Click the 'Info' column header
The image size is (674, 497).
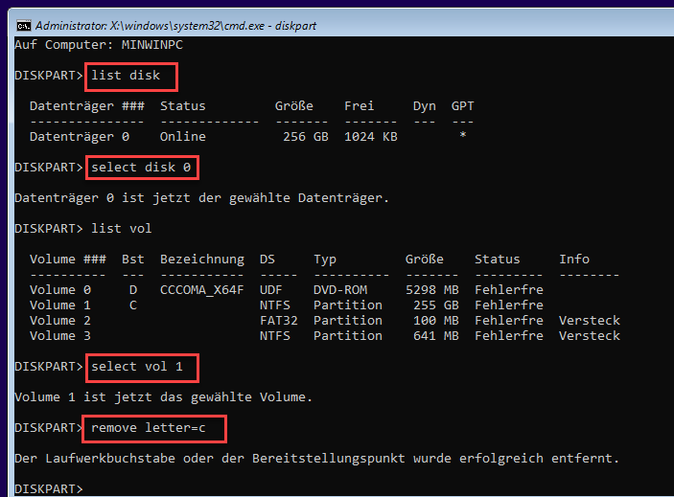coord(574,260)
